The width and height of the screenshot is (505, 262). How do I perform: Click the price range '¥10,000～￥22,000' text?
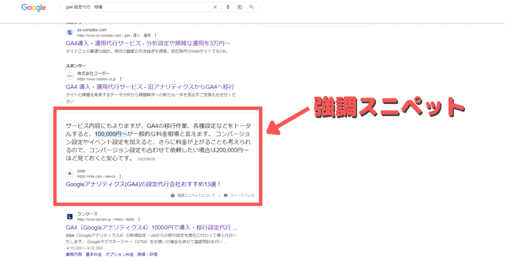(85, 249)
